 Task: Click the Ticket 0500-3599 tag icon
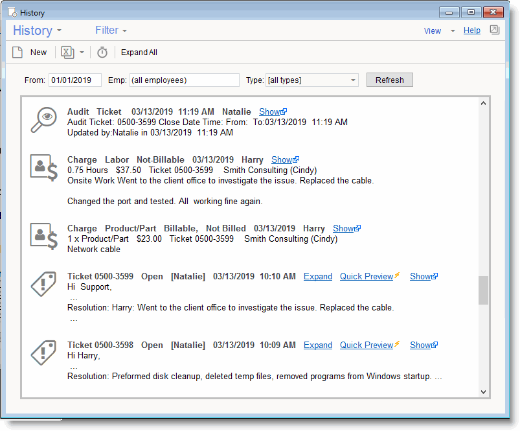(44, 284)
